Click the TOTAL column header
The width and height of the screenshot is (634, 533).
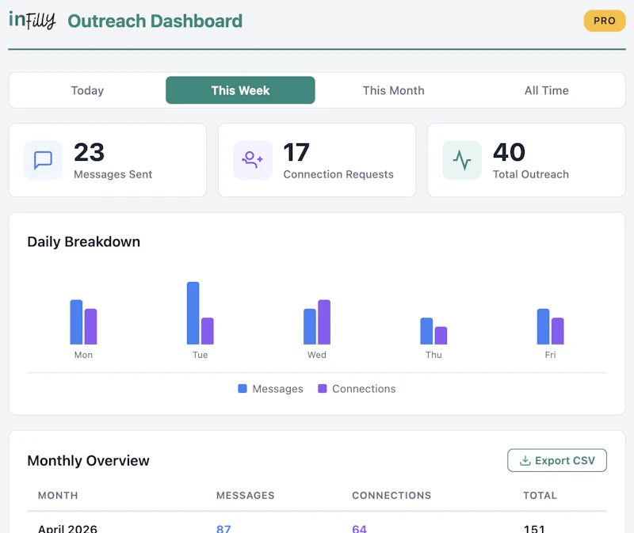[540, 496]
